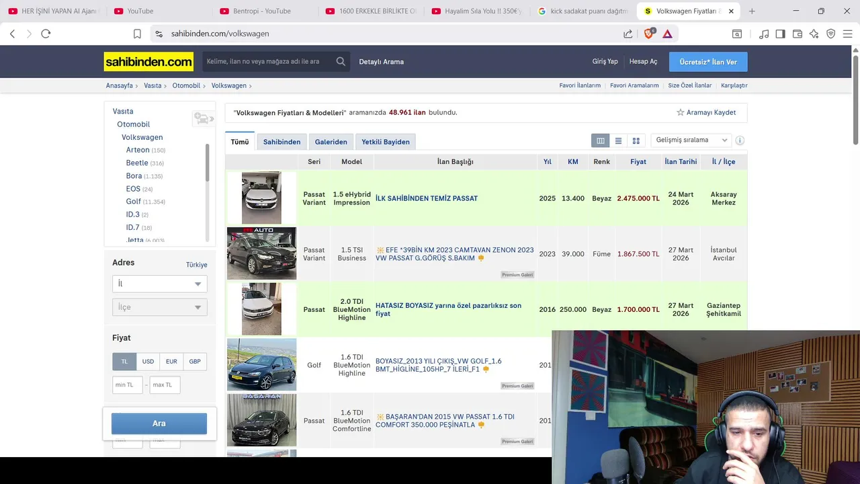The height and width of the screenshot is (484, 860).
Task: Go to Otomobil breadcrumb
Action: 186,85
